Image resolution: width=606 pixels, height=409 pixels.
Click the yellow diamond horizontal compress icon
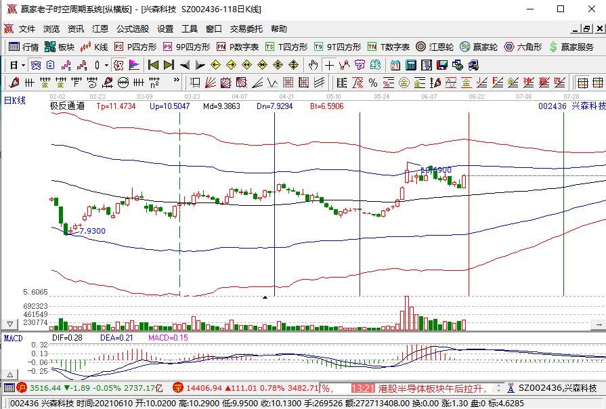pos(263,65)
